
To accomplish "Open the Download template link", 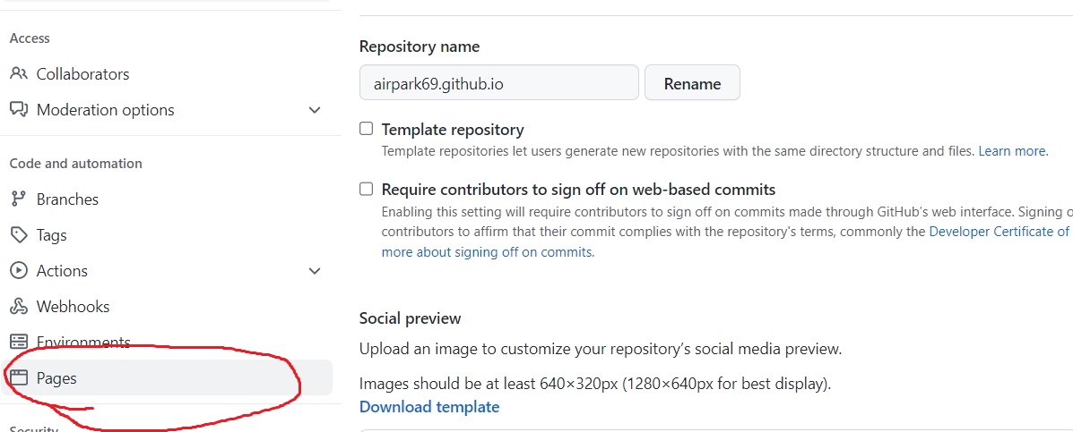I will tap(429, 407).
